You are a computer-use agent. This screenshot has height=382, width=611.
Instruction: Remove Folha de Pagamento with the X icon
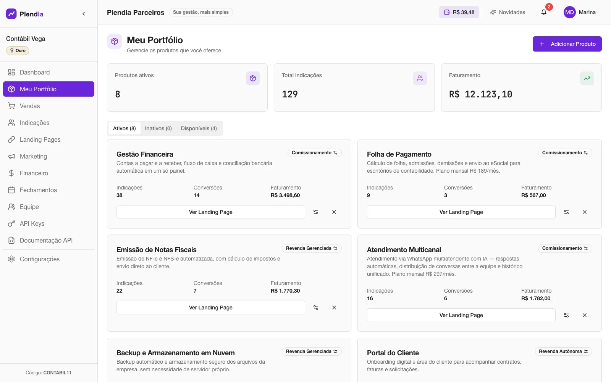click(585, 212)
